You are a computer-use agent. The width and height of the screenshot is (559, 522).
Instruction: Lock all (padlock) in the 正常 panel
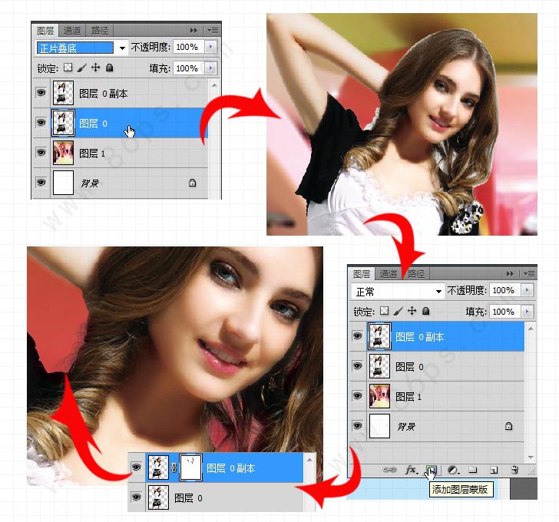(x=425, y=311)
